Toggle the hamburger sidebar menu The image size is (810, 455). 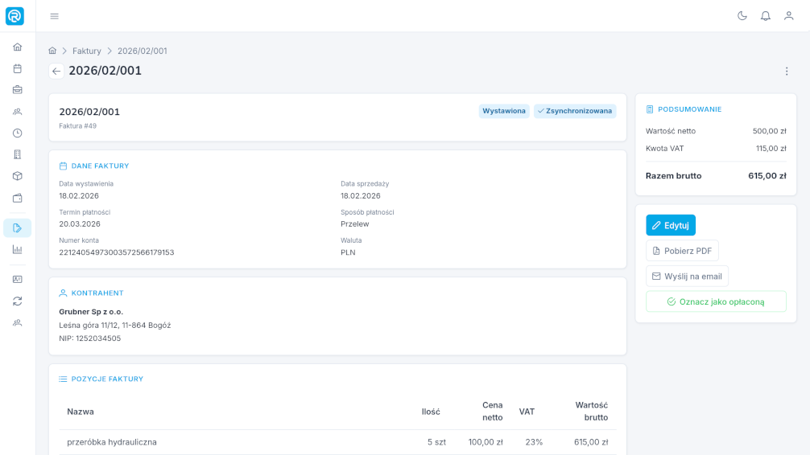tap(54, 17)
